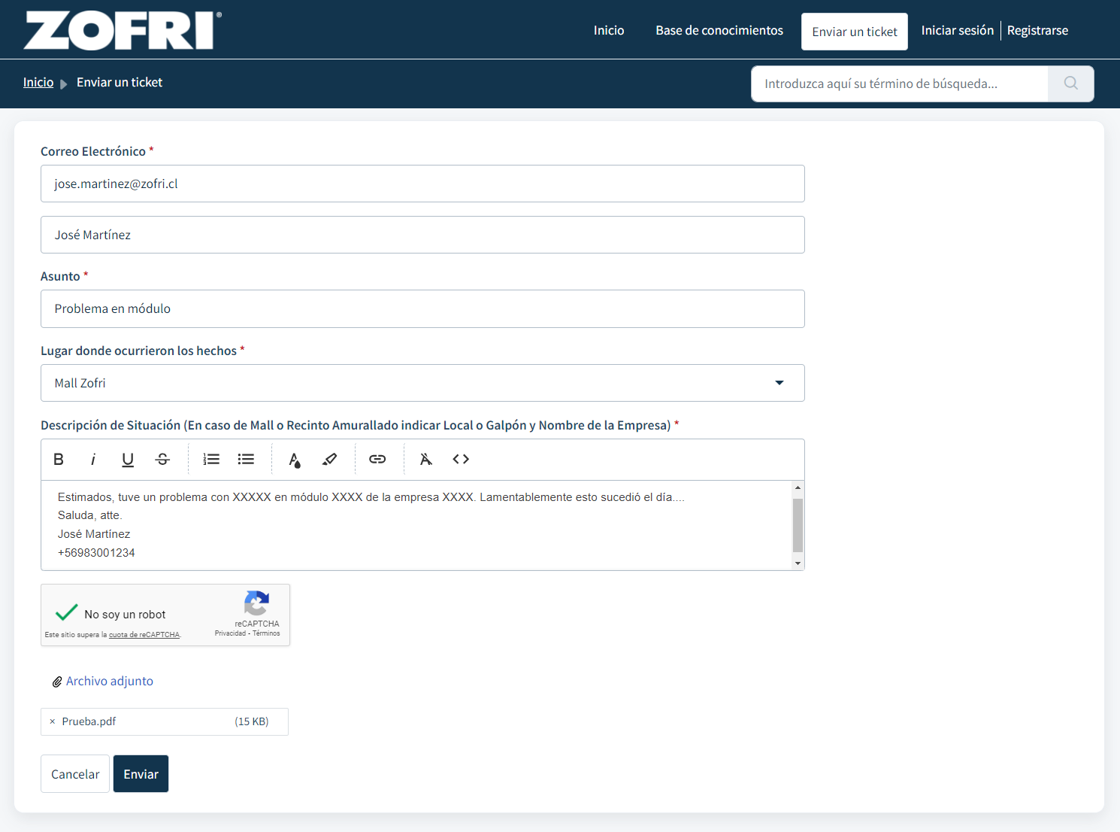Focus the Correo Electrónico field
The image size is (1120, 832).
click(x=422, y=184)
